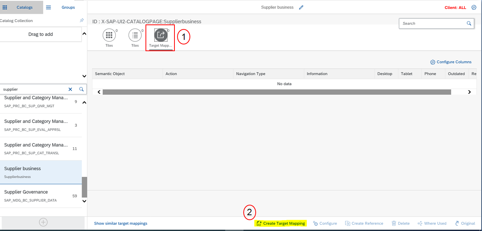482x231 pixels.
Task: Clear the supplier search with X icon
Action: (x=70, y=90)
